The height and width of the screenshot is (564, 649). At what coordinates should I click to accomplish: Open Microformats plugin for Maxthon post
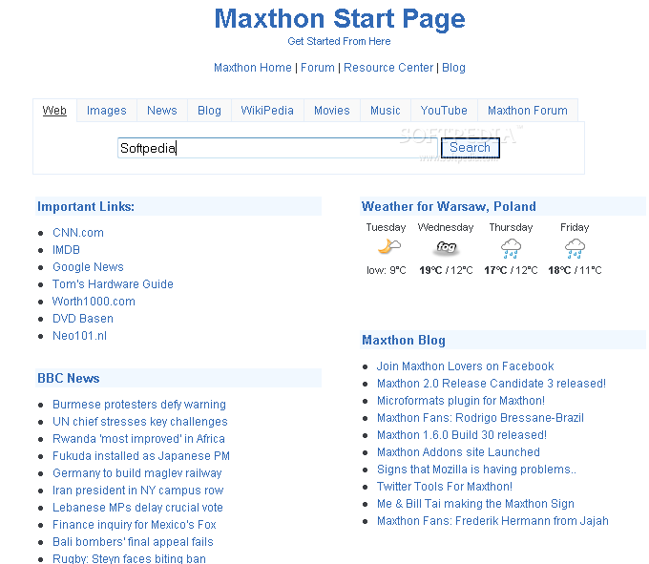pyautogui.click(x=461, y=401)
